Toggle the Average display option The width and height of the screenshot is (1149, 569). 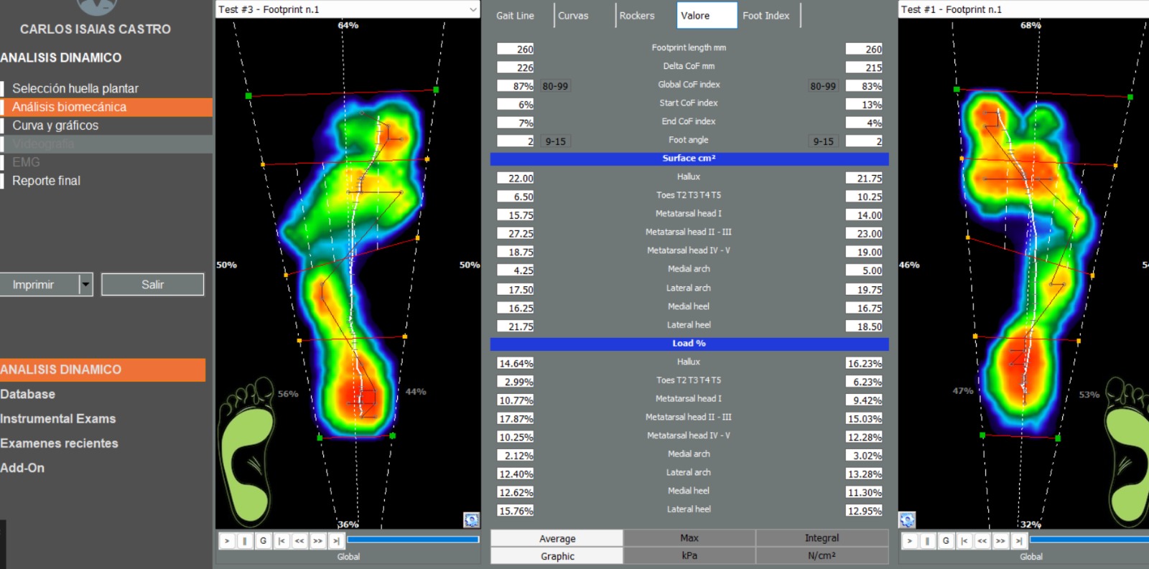[x=557, y=538]
